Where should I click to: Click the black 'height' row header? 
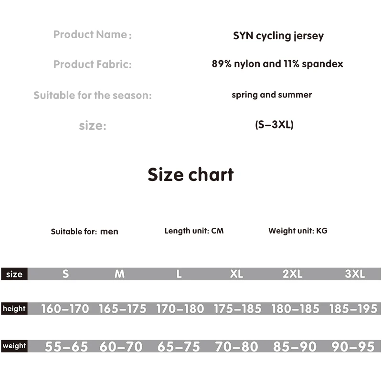coord(14,308)
